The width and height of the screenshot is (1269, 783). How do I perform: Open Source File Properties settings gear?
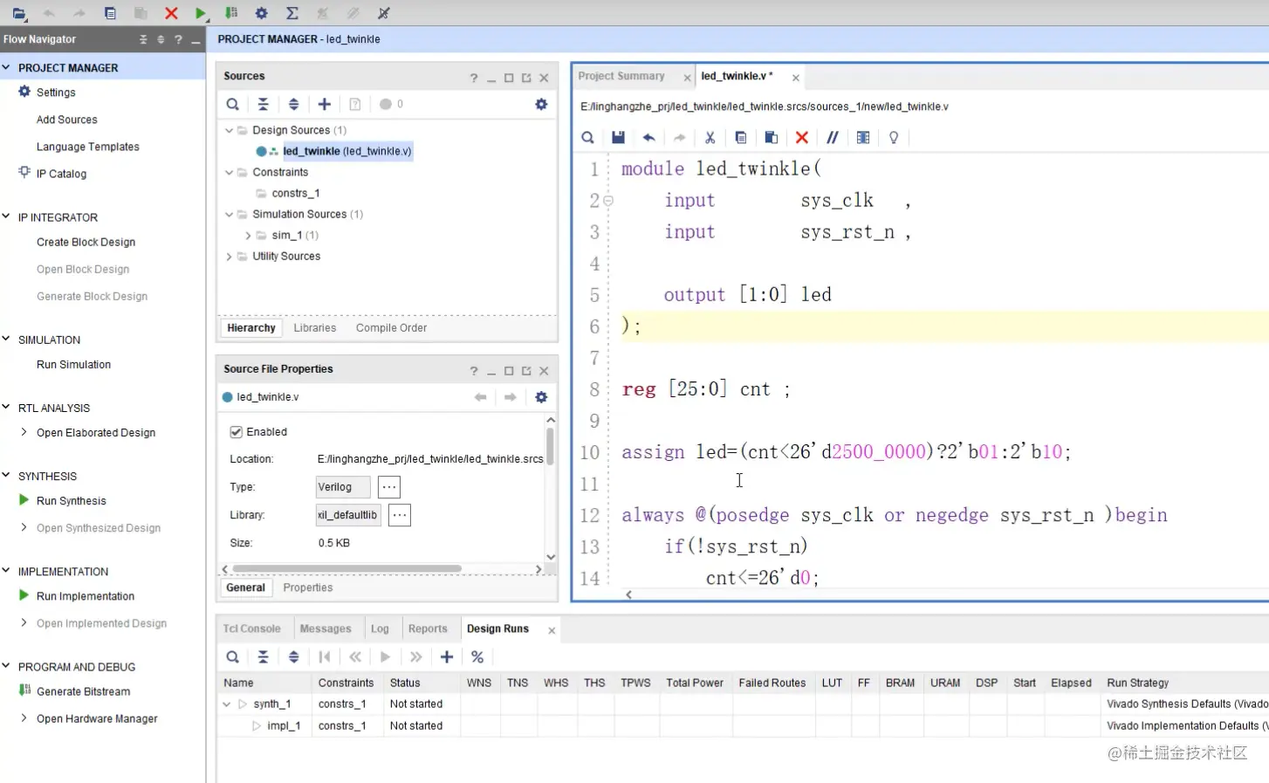tap(541, 397)
